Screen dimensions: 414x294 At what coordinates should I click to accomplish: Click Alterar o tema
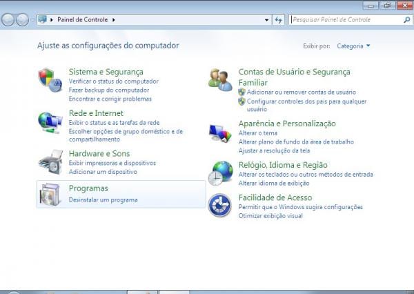tap(257, 133)
